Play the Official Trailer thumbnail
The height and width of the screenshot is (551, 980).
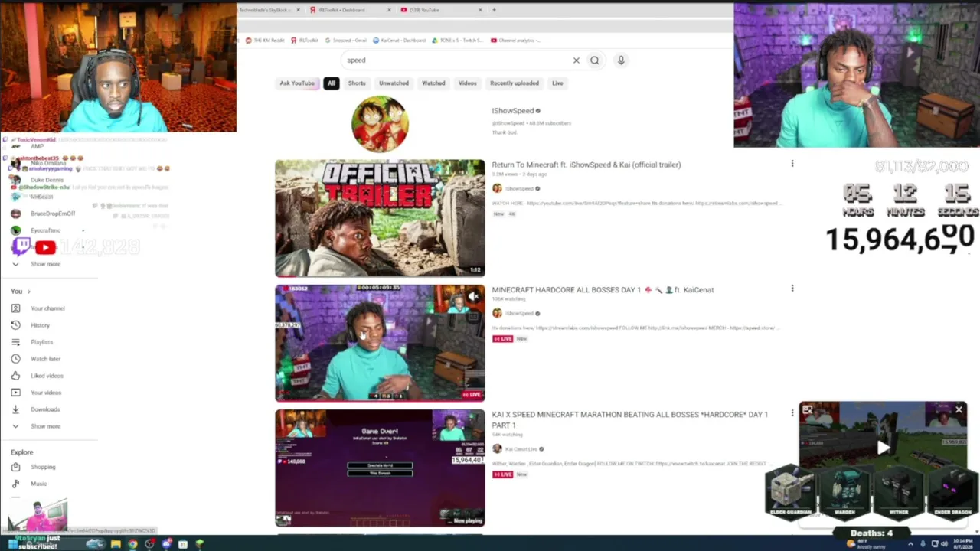point(380,218)
